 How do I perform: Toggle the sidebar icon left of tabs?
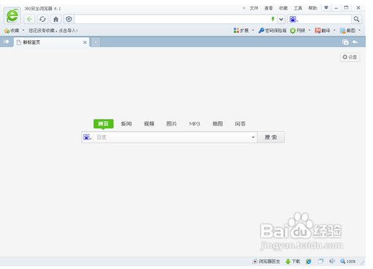[x=7, y=42]
